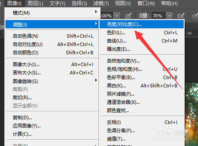Click 应用图像(Y)... menu item
Viewport: 198px width, 146px height.
click(52, 126)
